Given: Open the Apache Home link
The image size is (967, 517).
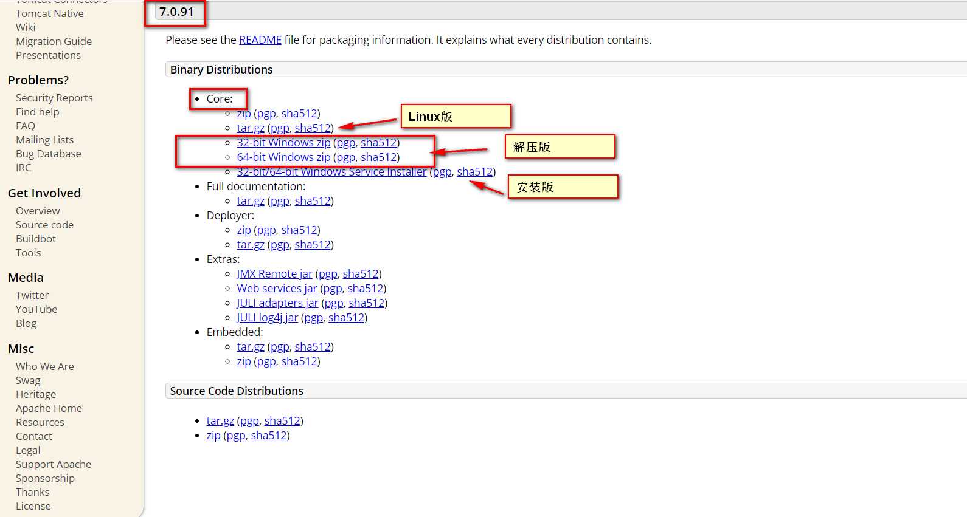Looking at the screenshot, I should [x=49, y=408].
